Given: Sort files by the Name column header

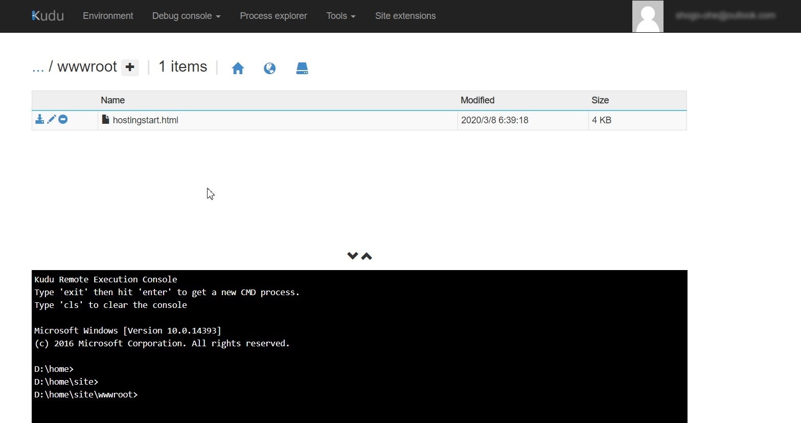Looking at the screenshot, I should click(x=112, y=100).
